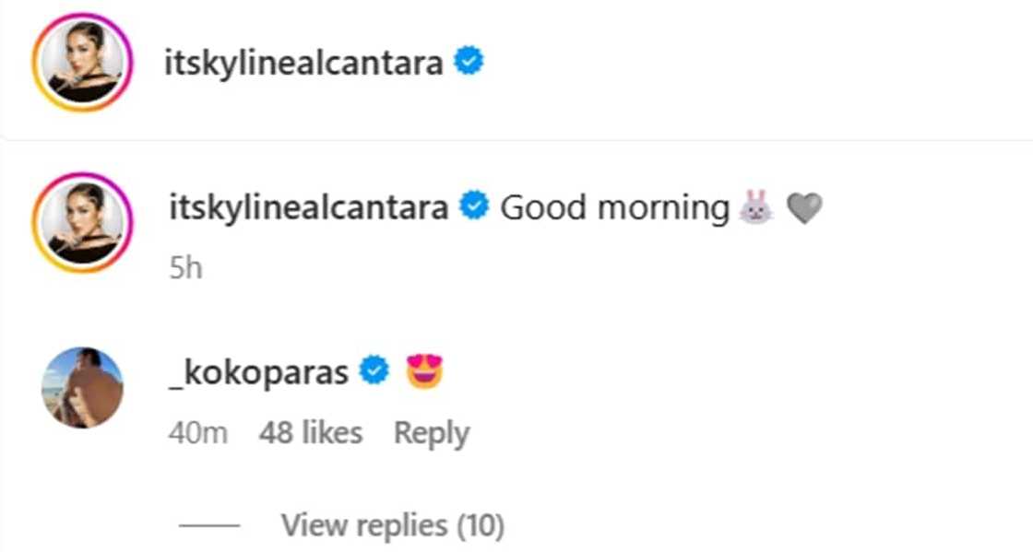Click the Good morning caption text

tap(614, 208)
